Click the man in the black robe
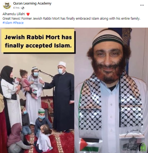148x153 pixels. point(62,97)
